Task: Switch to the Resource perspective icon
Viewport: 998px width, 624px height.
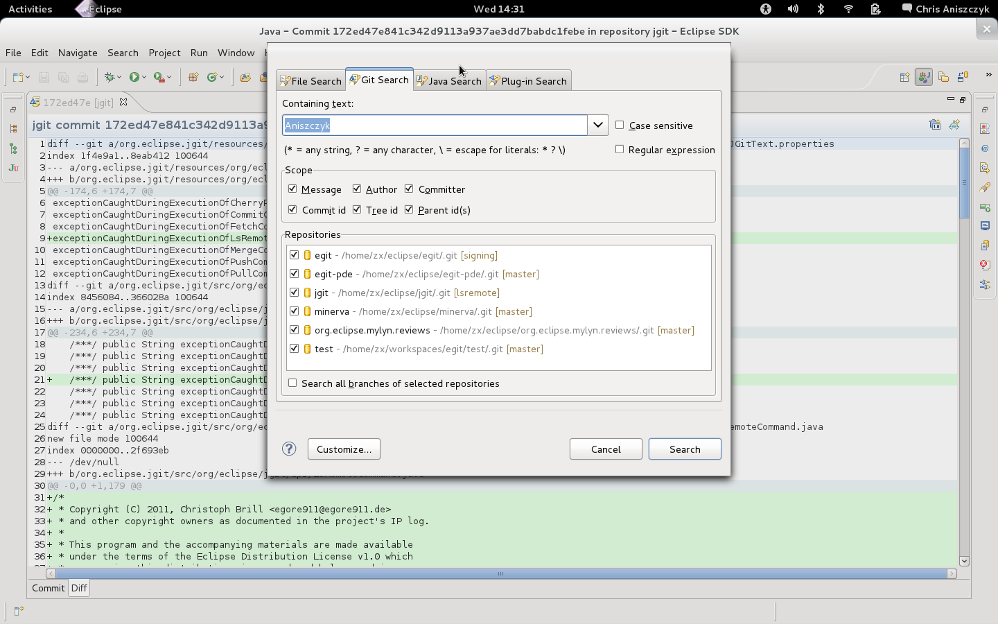Action: tap(943, 77)
